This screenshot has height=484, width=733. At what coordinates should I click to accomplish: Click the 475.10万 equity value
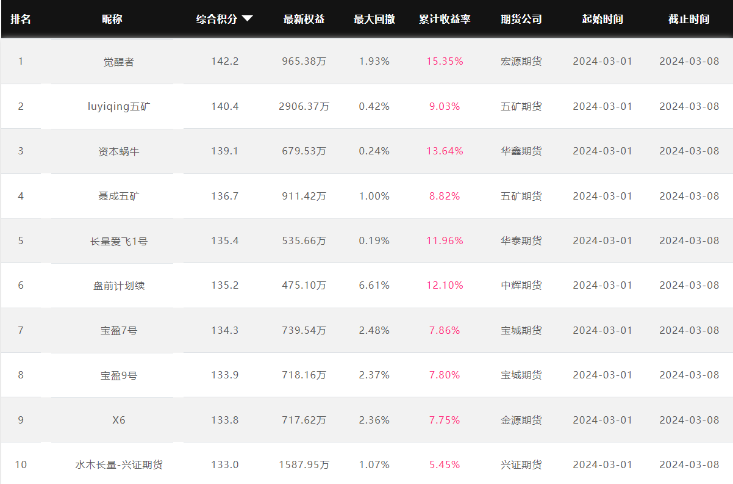pos(304,285)
